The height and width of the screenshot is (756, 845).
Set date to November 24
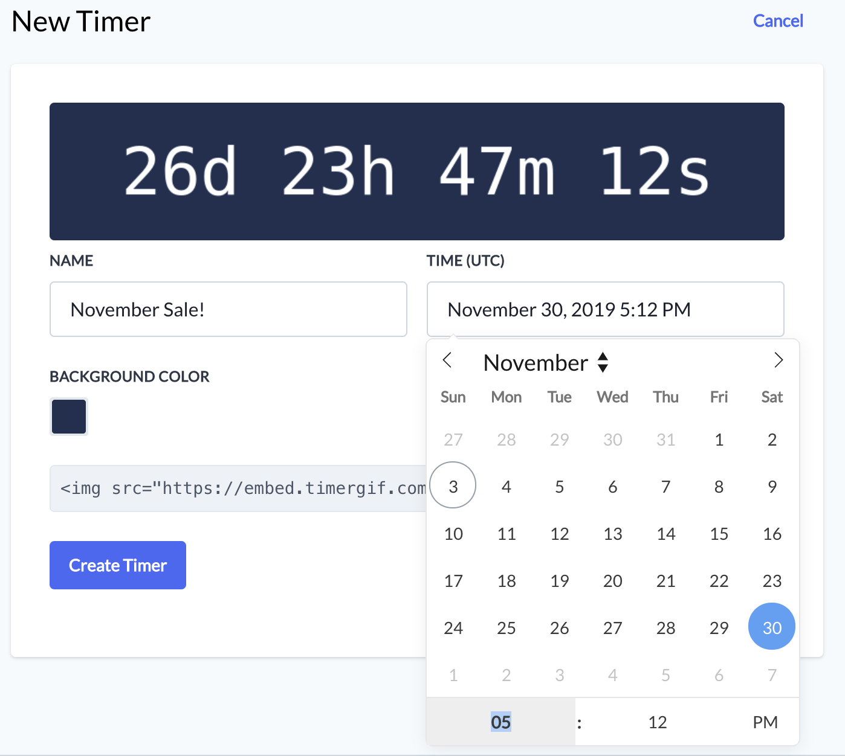coord(453,627)
